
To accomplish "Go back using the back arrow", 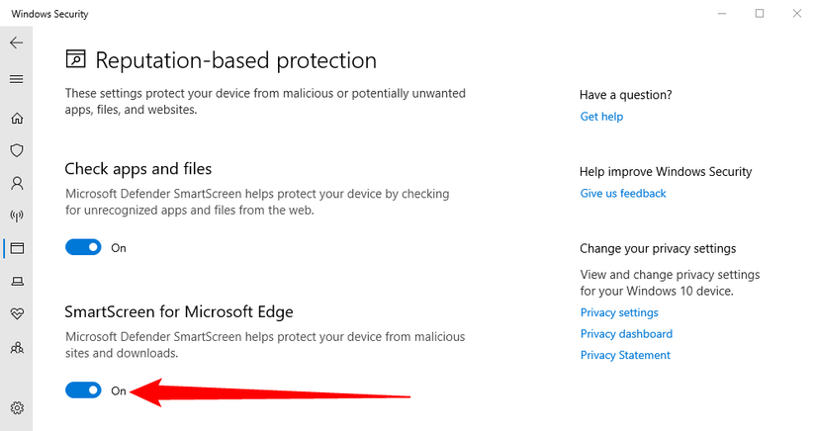I will tap(16, 43).
